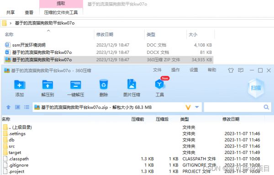Open the 工具 (Tools) icon with New badge
Image resolution: width=274 pixels, height=175 pixels.
(x=160, y=84)
